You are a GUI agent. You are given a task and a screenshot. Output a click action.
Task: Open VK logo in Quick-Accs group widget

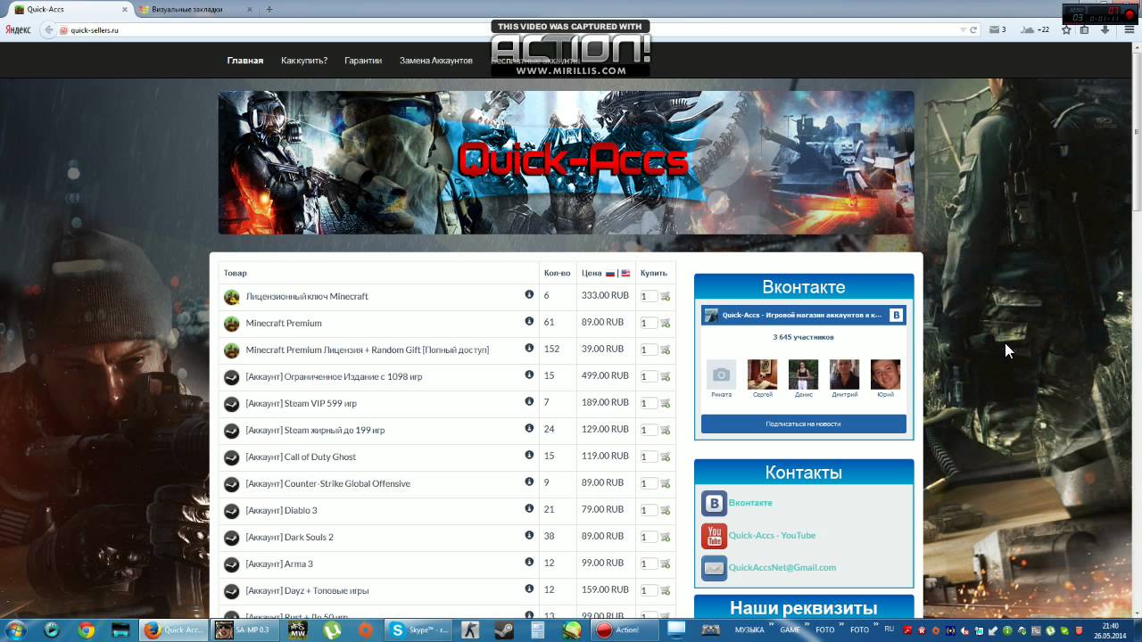point(897,315)
